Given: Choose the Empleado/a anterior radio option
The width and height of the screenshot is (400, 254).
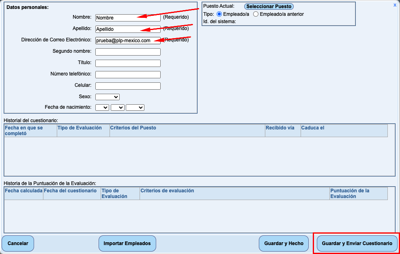Looking at the screenshot, I should [x=256, y=14].
